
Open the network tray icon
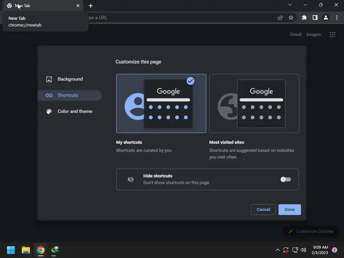[295, 250]
